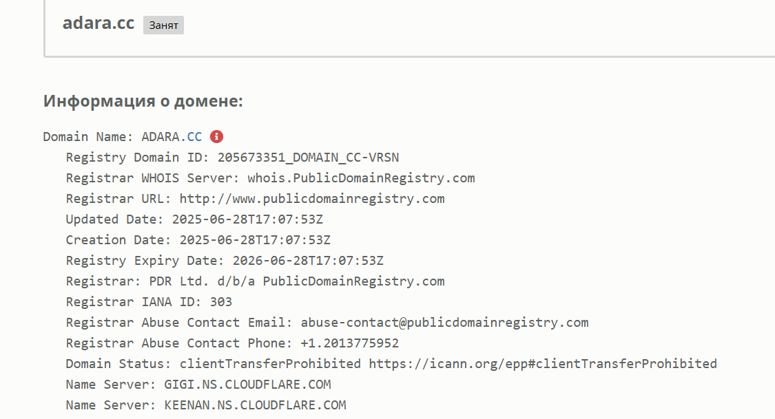This screenshot has width=775, height=419.
Task: Click the abuse-contact@publicdomainregistry.com email address
Action: point(444,323)
